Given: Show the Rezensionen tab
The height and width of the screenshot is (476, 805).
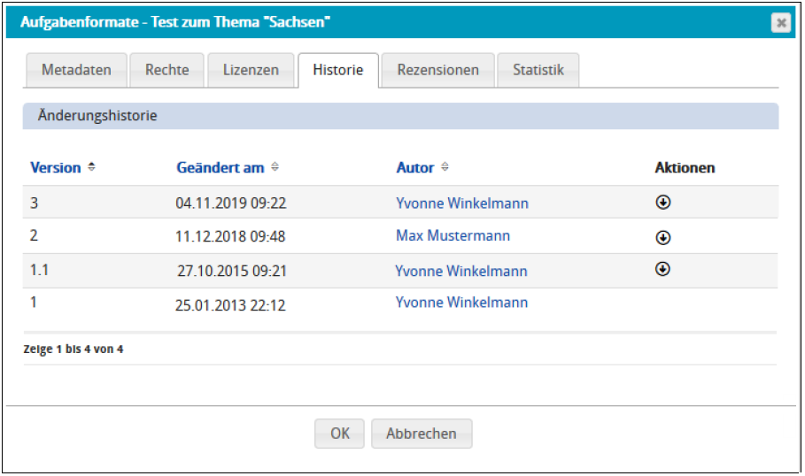Looking at the screenshot, I should click(x=437, y=70).
